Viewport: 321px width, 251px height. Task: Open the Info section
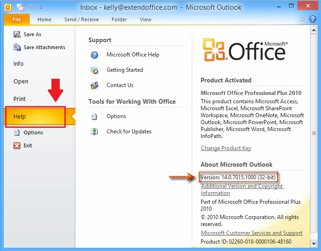pyautogui.click(x=19, y=63)
